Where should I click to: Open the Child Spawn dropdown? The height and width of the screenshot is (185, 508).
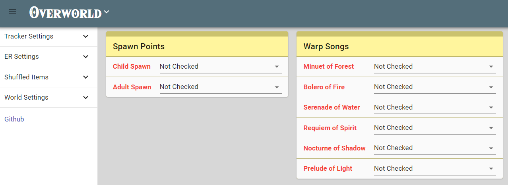pos(220,66)
